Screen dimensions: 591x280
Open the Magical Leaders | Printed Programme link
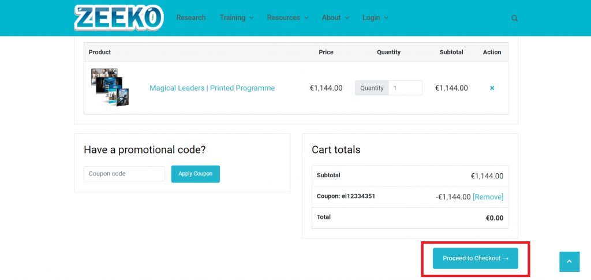point(212,88)
